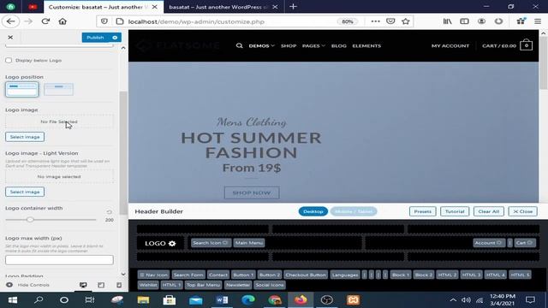
Task: Switch preview to mobile device icon
Action: pos(119,285)
